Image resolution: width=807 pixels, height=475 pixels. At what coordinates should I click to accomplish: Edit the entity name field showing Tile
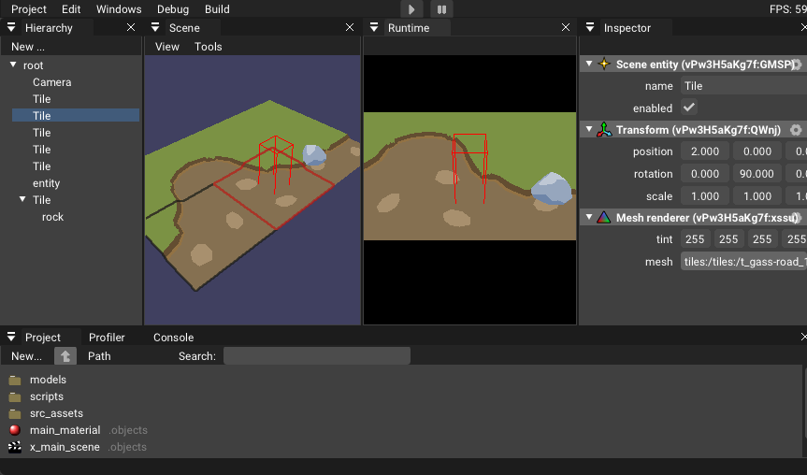pyautogui.click(x=743, y=86)
